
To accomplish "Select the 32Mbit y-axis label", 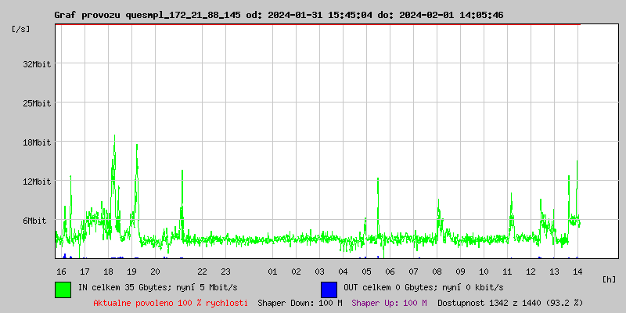I will coord(37,64).
